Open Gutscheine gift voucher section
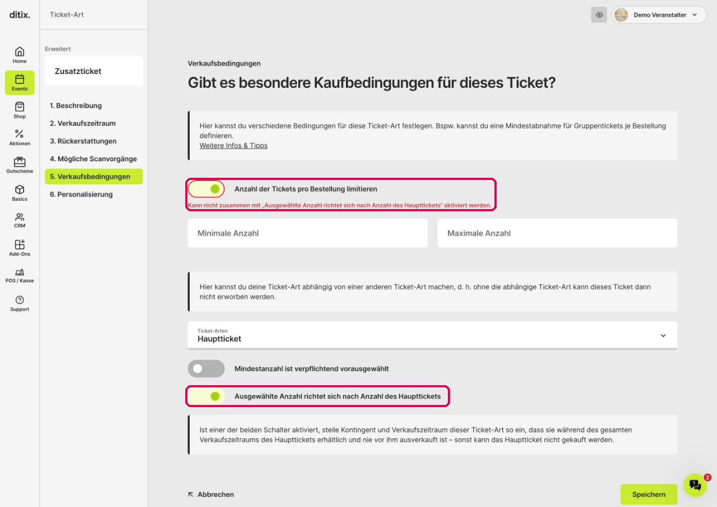The height and width of the screenshot is (507, 717). (20, 165)
